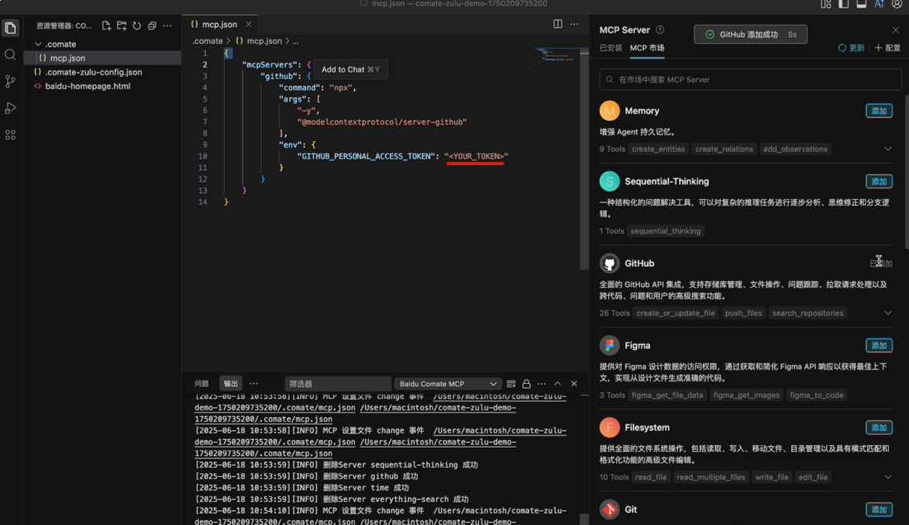Click the Sequential-Thinking server avatar icon

point(609,181)
